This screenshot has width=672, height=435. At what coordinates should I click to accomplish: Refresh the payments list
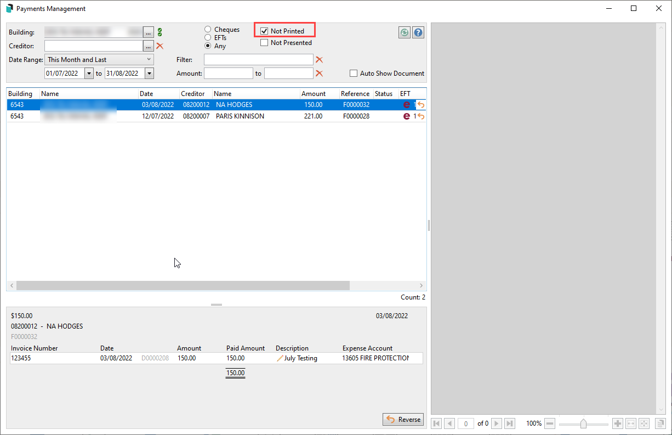[x=404, y=32]
